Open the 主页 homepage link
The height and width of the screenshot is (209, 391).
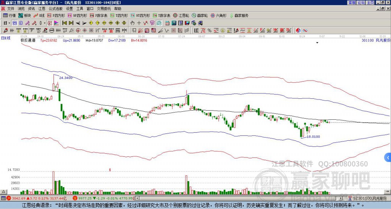tap(370, 2)
